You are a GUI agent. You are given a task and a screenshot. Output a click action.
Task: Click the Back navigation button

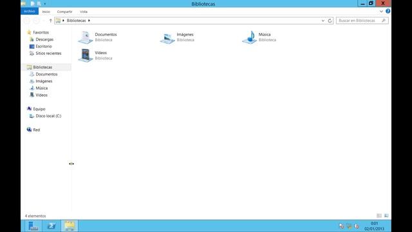tap(27, 21)
